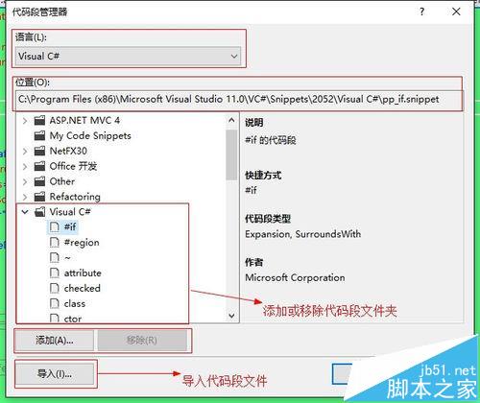Select Other in the snippet tree
The width and height of the screenshot is (480, 403).
(62, 181)
